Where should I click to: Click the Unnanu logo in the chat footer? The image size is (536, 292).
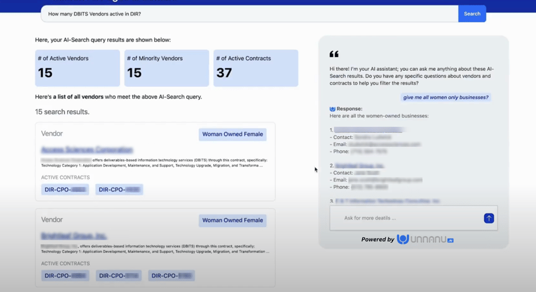tap(425, 240)
